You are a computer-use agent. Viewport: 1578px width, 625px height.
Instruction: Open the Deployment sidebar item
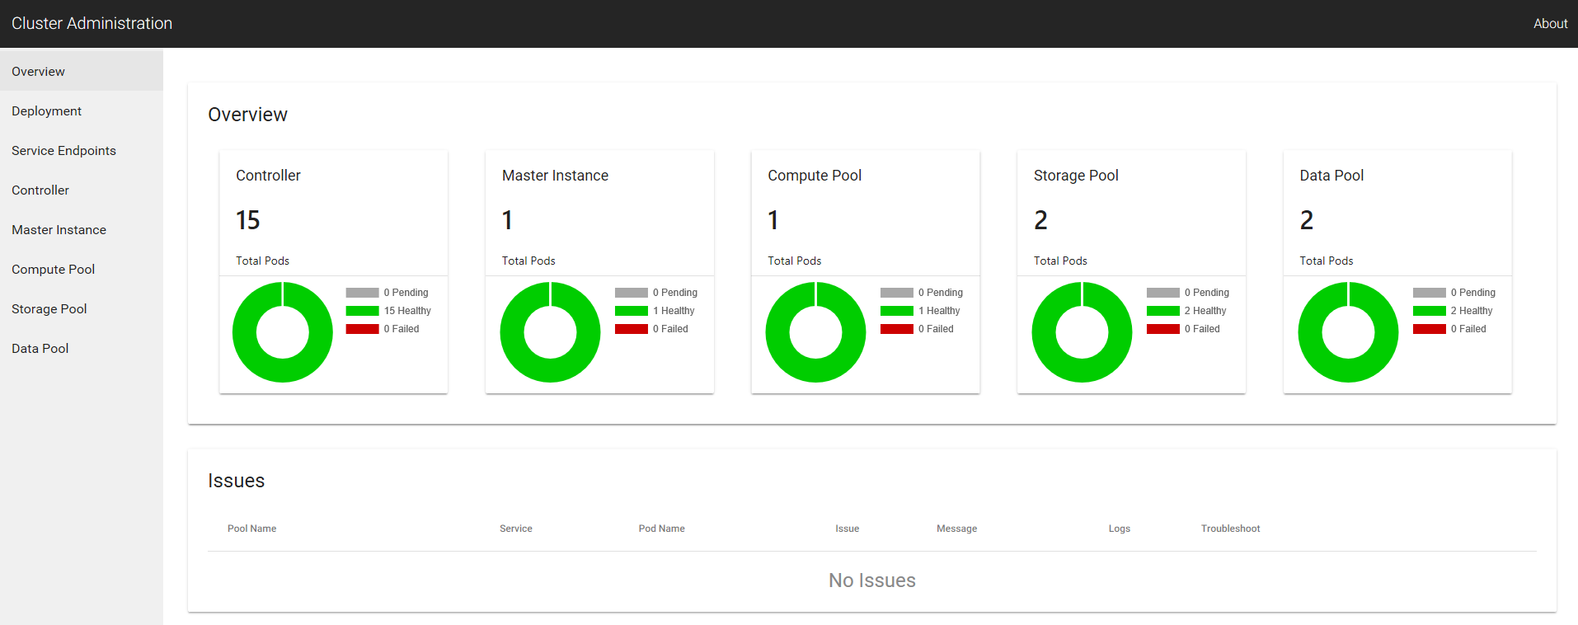tap(46, 111)
